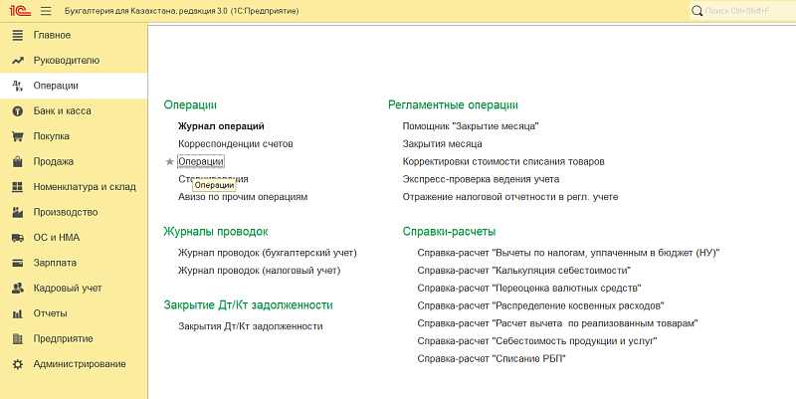
Task: Click the ОС и НМА truck icon
Action: [16, 238]
